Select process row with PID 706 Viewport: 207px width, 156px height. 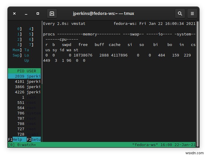pyautogui.click(x=24, y=113)
